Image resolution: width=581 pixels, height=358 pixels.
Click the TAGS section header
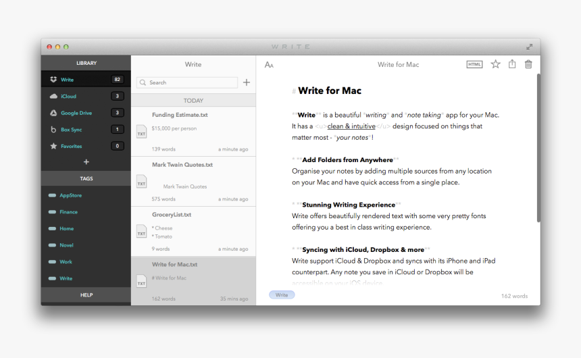point(86,178)
